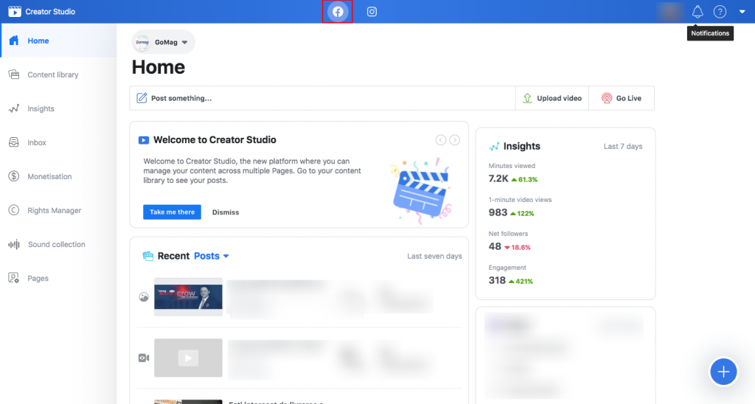Go to next welcome card arrow
This screenshot has height=404, width=755.
click(x=454, y=140)
